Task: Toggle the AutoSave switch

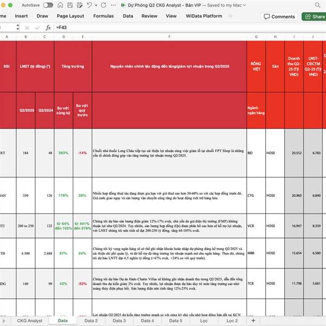Action: pos(48,5)
